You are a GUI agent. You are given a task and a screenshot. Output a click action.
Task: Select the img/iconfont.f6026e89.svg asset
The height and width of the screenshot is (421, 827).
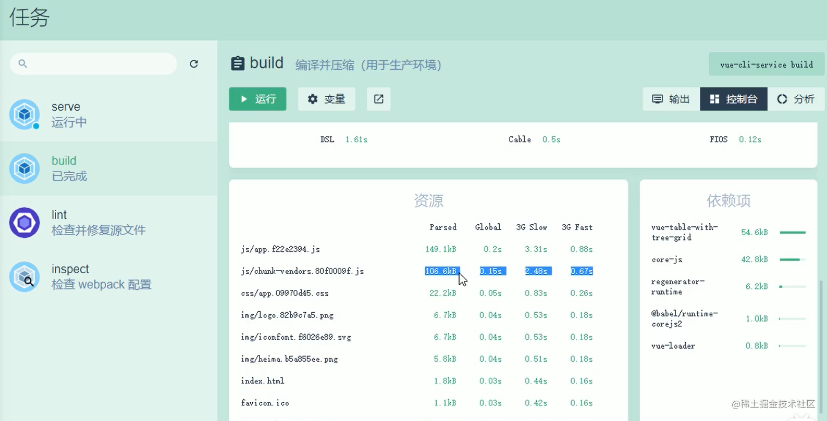[296, 337]
